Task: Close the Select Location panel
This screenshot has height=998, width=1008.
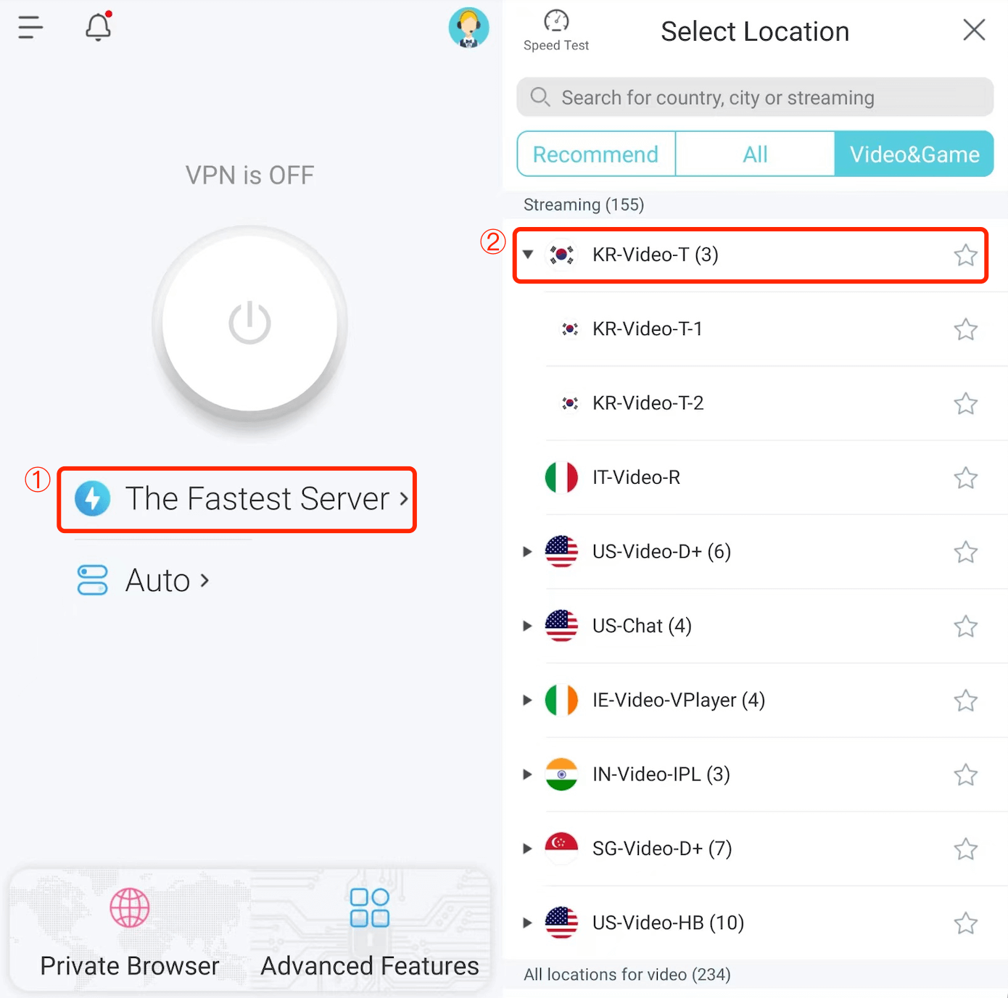Action: [974, 30]
